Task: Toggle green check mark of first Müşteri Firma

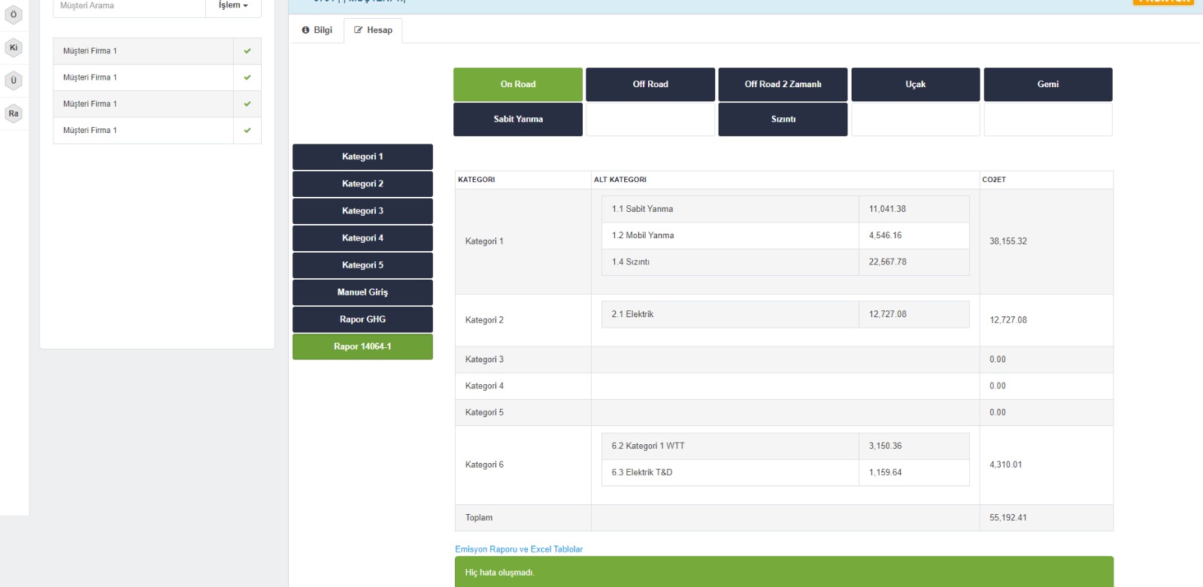Action: 247,51
